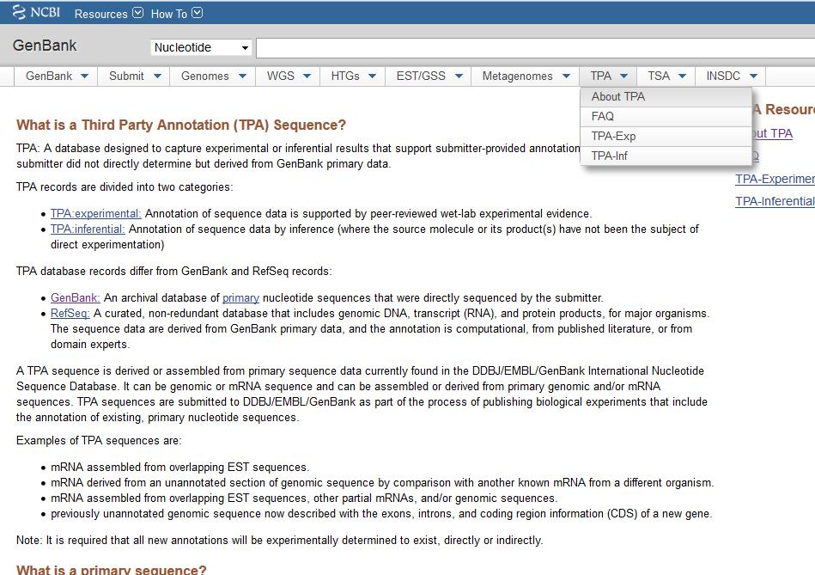
Task: Expand the TSA menu arrow
Action: pyautogui.click(x=683, y=76)
